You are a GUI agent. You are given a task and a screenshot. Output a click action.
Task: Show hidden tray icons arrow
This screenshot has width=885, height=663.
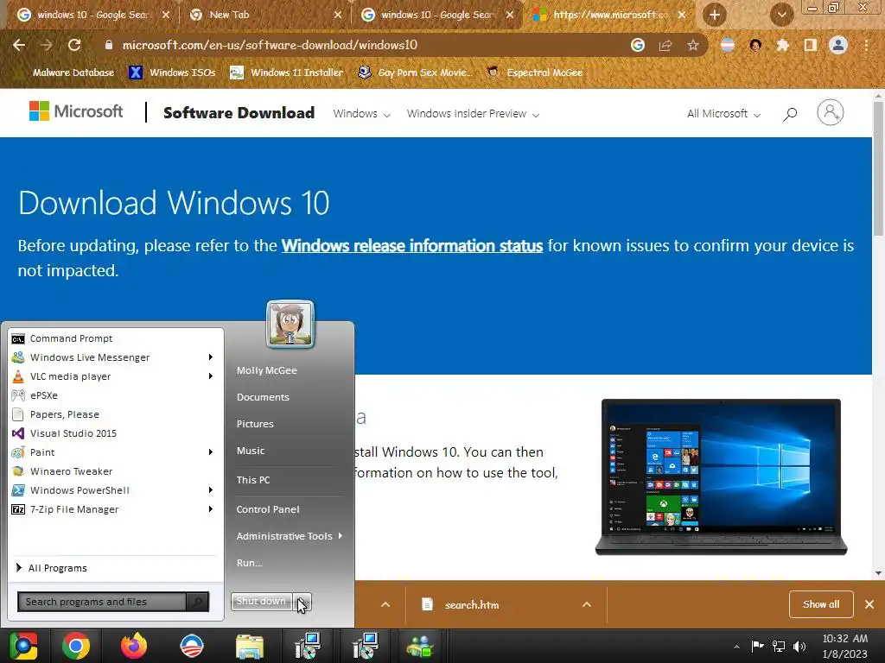736,647
